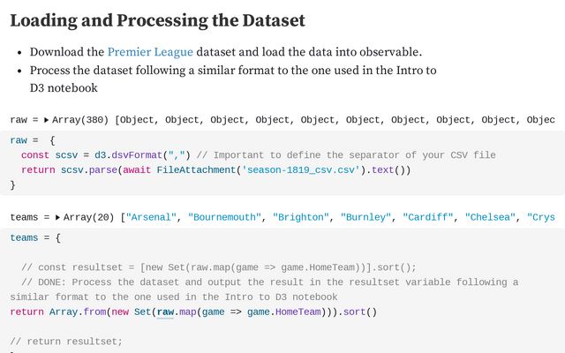The height and width of the screenshot is (353, 565).
Task: Click the "Bournemouth" string in teams array
Action: pyautogui.click(x=224, y=218)
